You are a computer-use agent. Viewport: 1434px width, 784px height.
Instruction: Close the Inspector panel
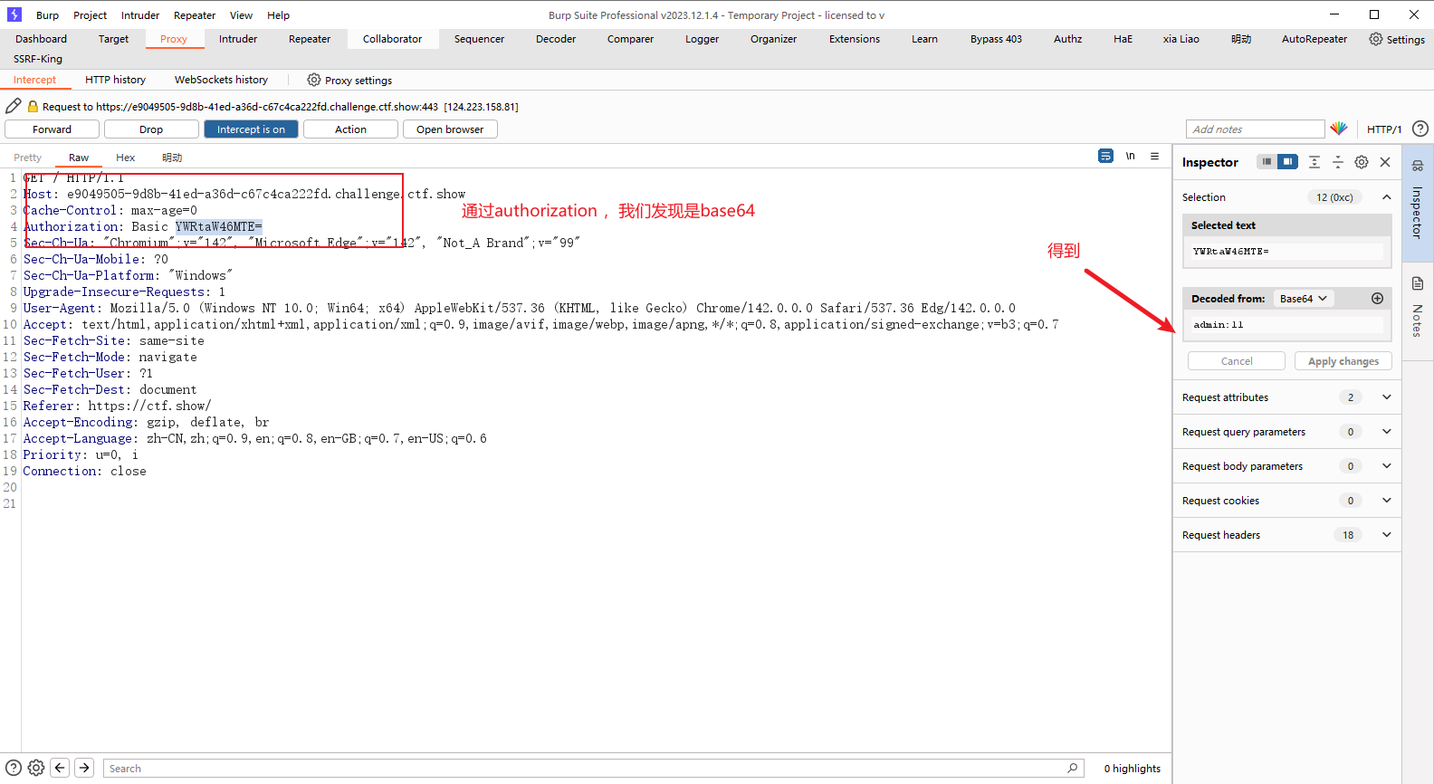1385,162
